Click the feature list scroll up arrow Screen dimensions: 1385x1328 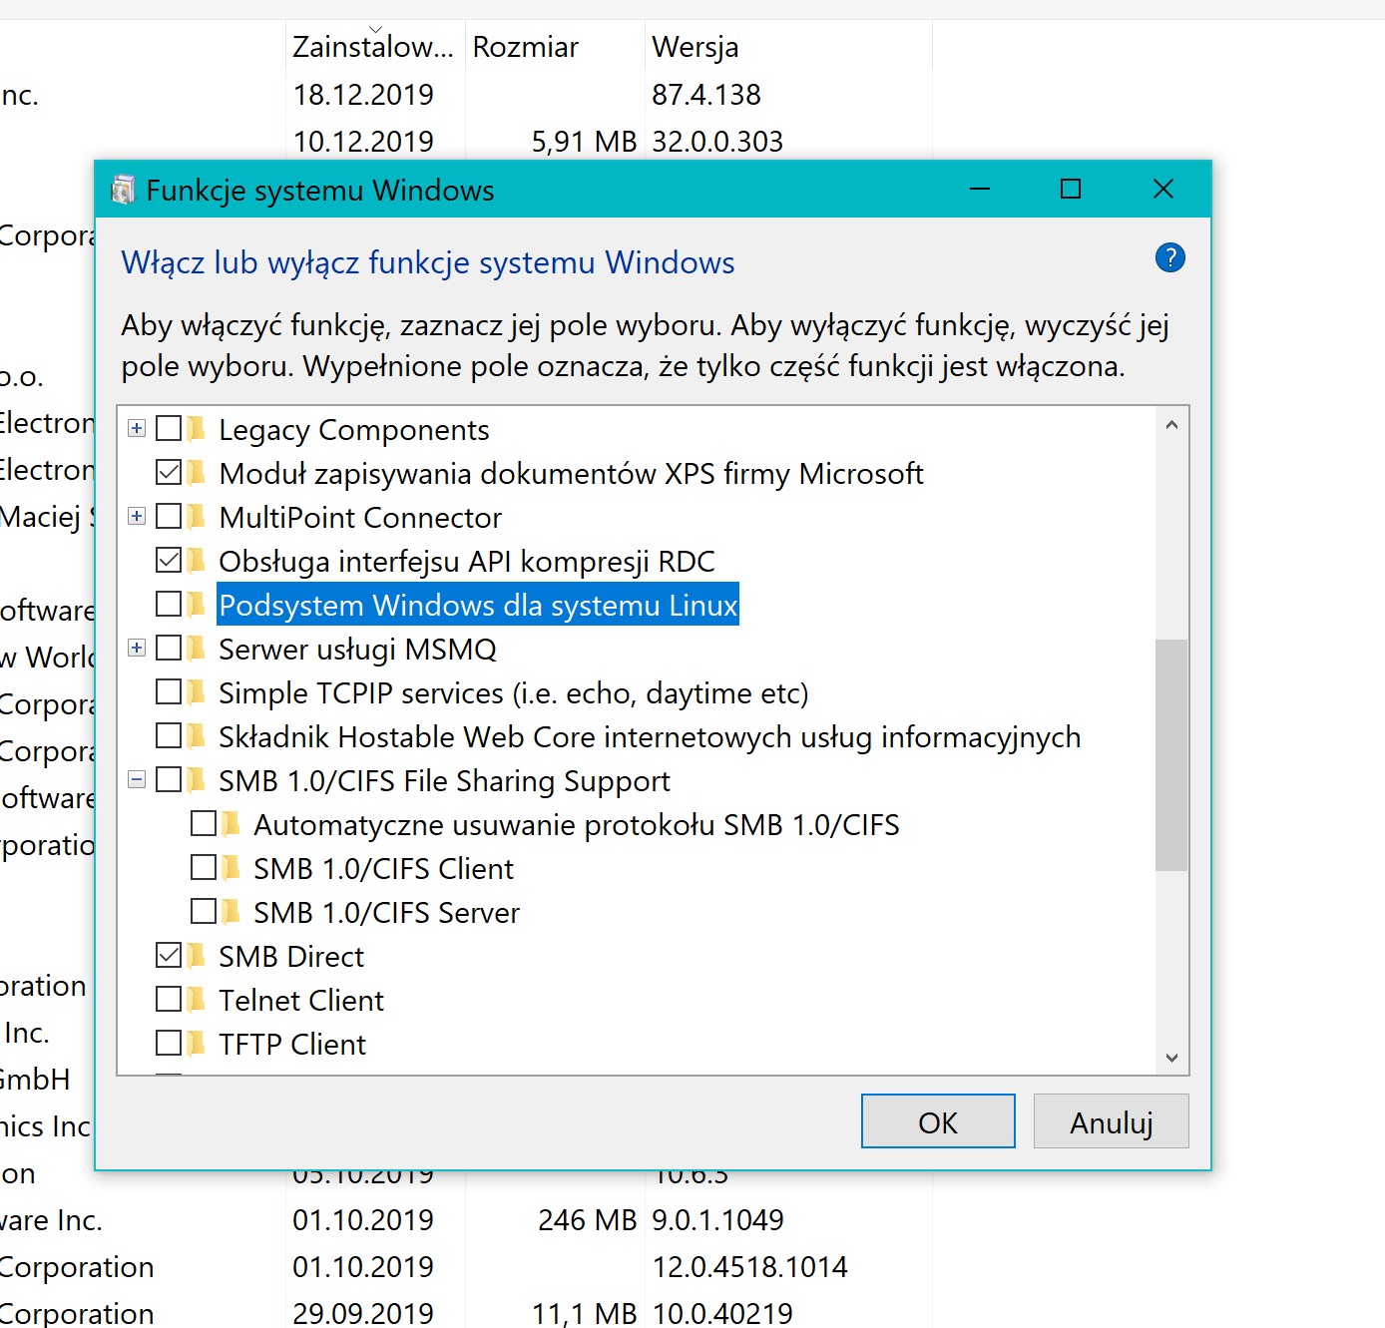tap(1171, 425)
